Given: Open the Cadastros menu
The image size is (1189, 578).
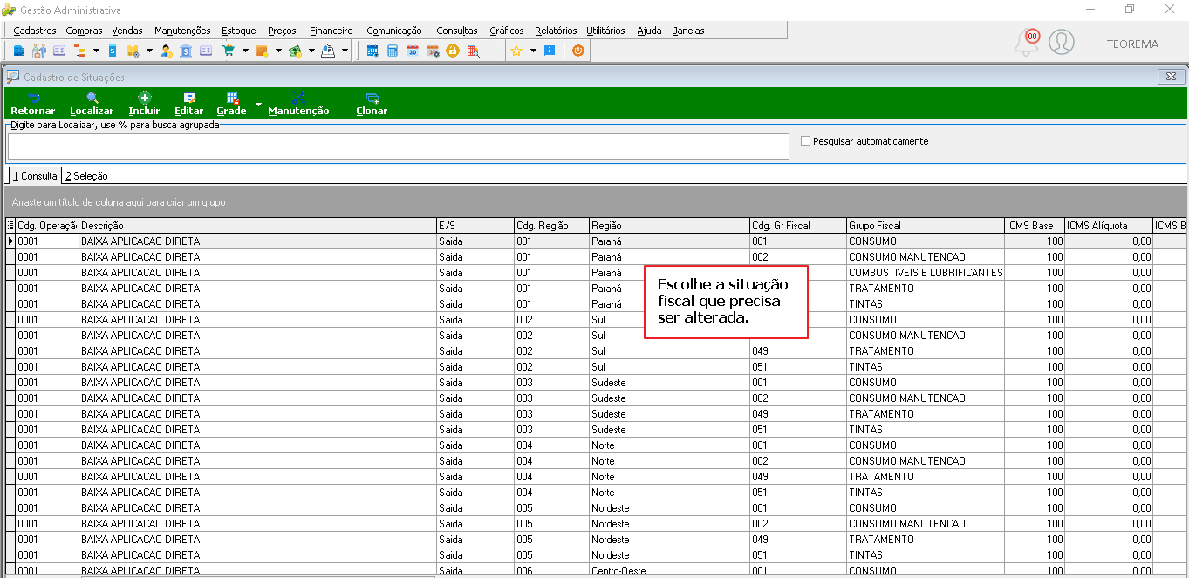Looking at the screenshot, I should (35, 31).
